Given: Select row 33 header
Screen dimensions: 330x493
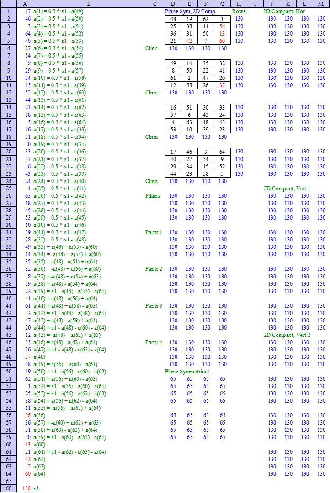Looking at the screenshot, I should tap(9, 247).
